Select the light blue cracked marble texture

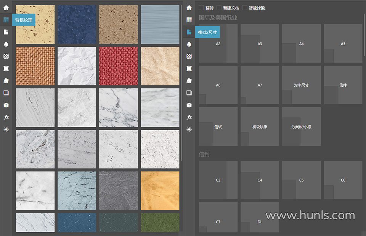tap(77, 191)
